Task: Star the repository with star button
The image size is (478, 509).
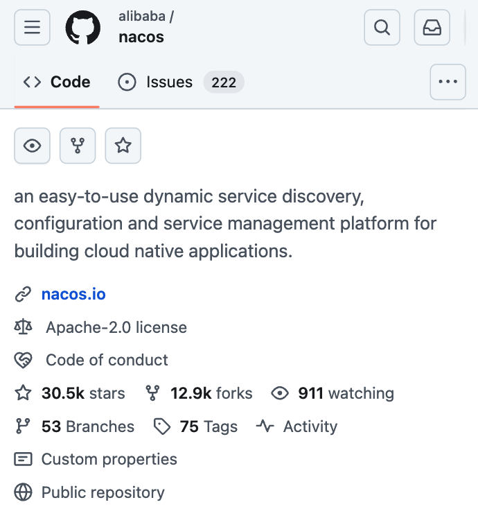Action: (x=123, y=146)
